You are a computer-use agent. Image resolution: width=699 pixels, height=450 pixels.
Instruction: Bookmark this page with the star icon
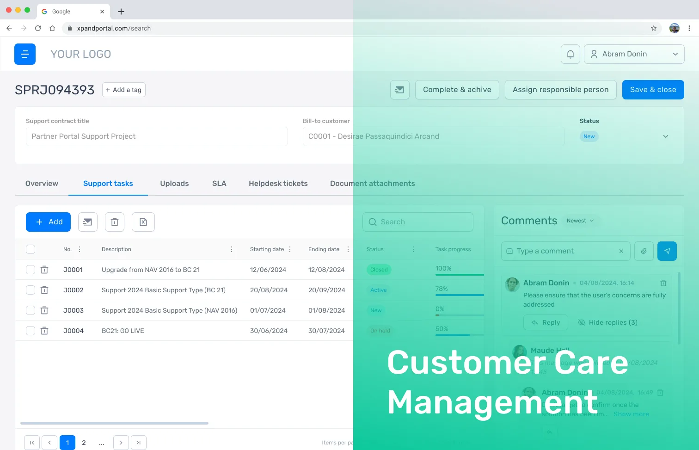(654, 28)
